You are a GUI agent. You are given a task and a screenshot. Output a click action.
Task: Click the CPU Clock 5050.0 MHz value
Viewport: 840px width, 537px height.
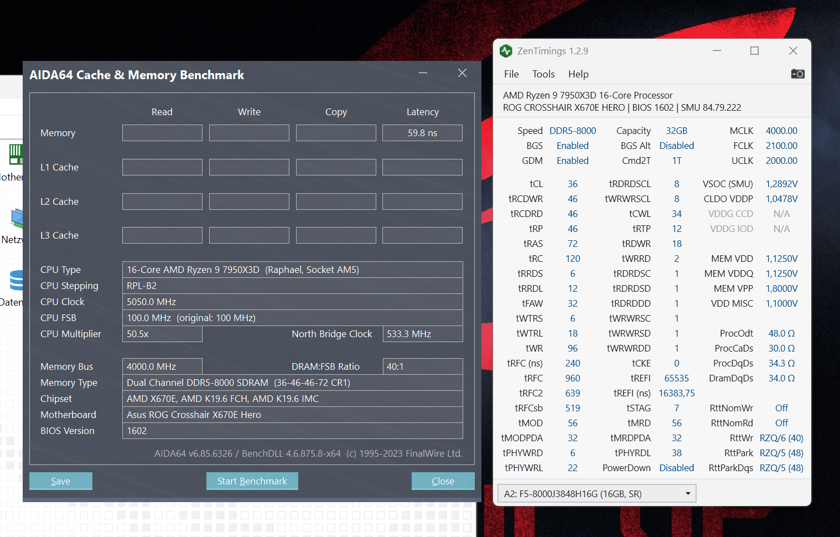[x=293, y=302]
